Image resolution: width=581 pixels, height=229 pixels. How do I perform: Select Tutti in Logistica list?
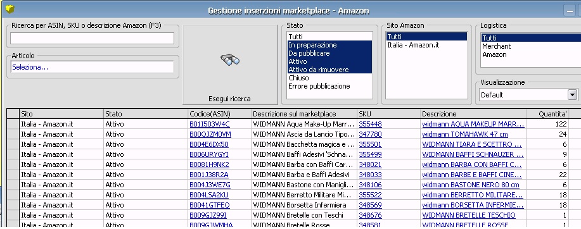point(531,38)
